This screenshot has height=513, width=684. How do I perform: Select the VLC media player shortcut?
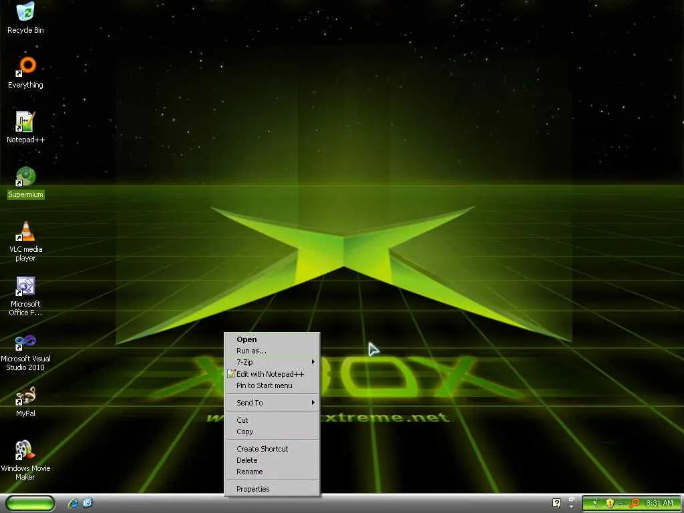click(25, 241)
